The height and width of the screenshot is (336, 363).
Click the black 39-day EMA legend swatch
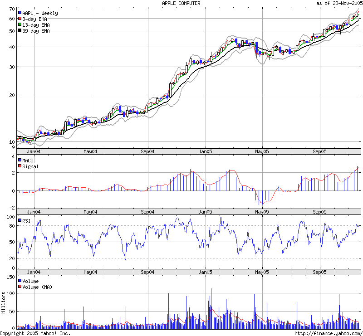click(x=20, y=30)
